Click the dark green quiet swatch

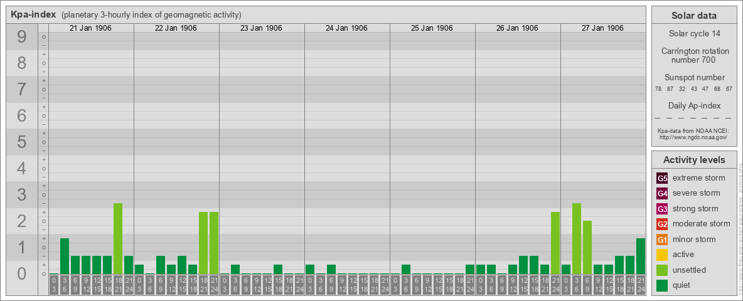(662, 285)
